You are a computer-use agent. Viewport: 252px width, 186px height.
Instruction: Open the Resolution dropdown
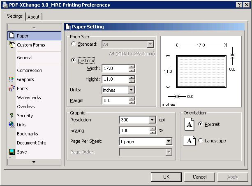(152, 120)
